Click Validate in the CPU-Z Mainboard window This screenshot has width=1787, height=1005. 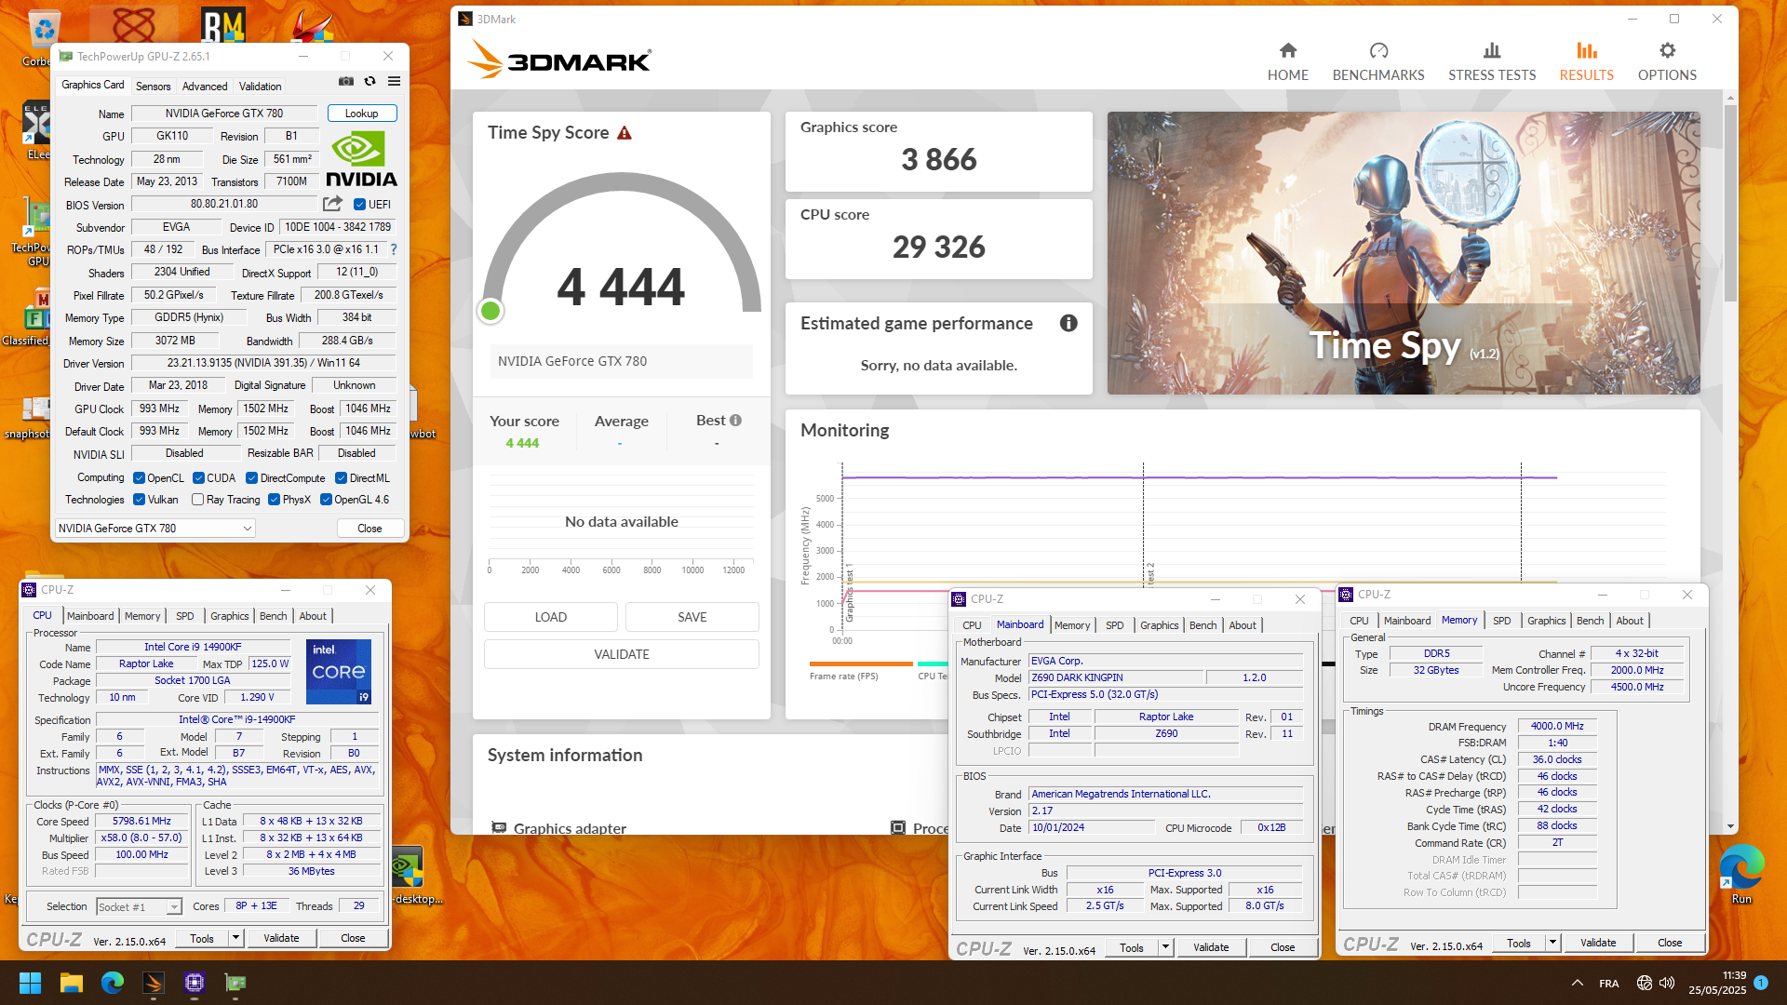pos(1211,947)
